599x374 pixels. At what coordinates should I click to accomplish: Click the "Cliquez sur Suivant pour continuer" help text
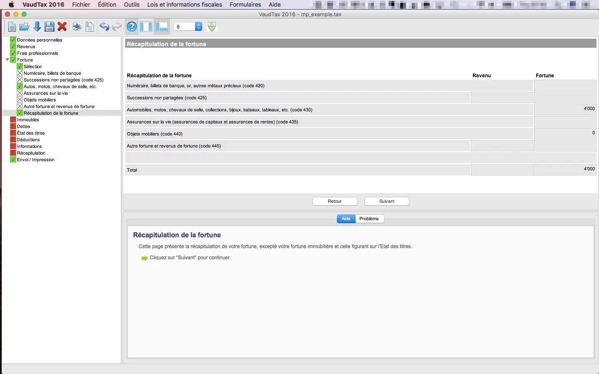click(190, 258)
